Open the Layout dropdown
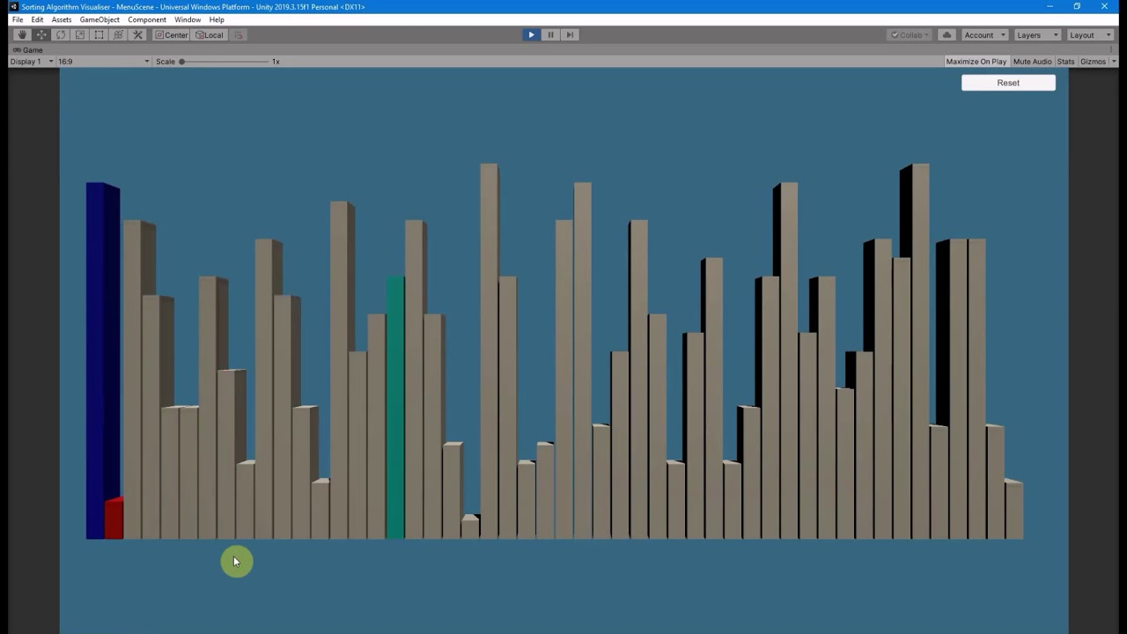Screen dimensions: 1127x634 pyautogui.click(x=1090, y=35)
